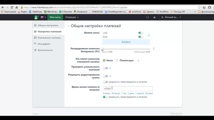Bookmark page with star icon
Viewport: 214px width, 120px height.
pos(199,7)
